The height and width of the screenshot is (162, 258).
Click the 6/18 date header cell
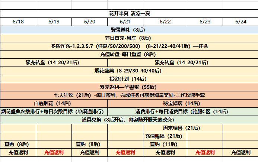click(18, 22)
